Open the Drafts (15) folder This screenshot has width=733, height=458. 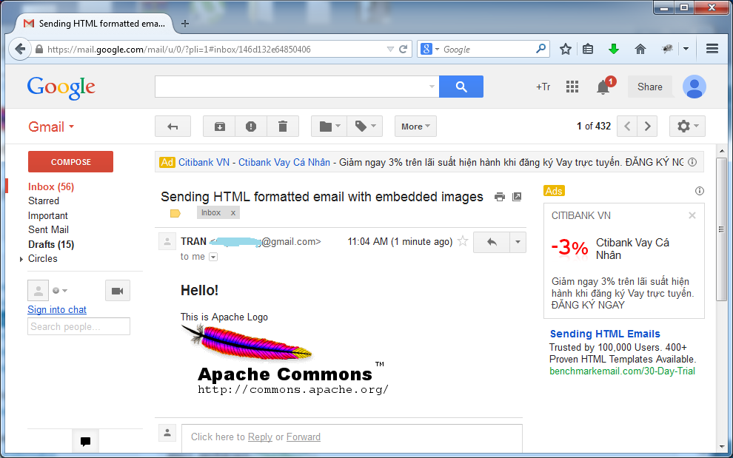[x=51, y=244]
